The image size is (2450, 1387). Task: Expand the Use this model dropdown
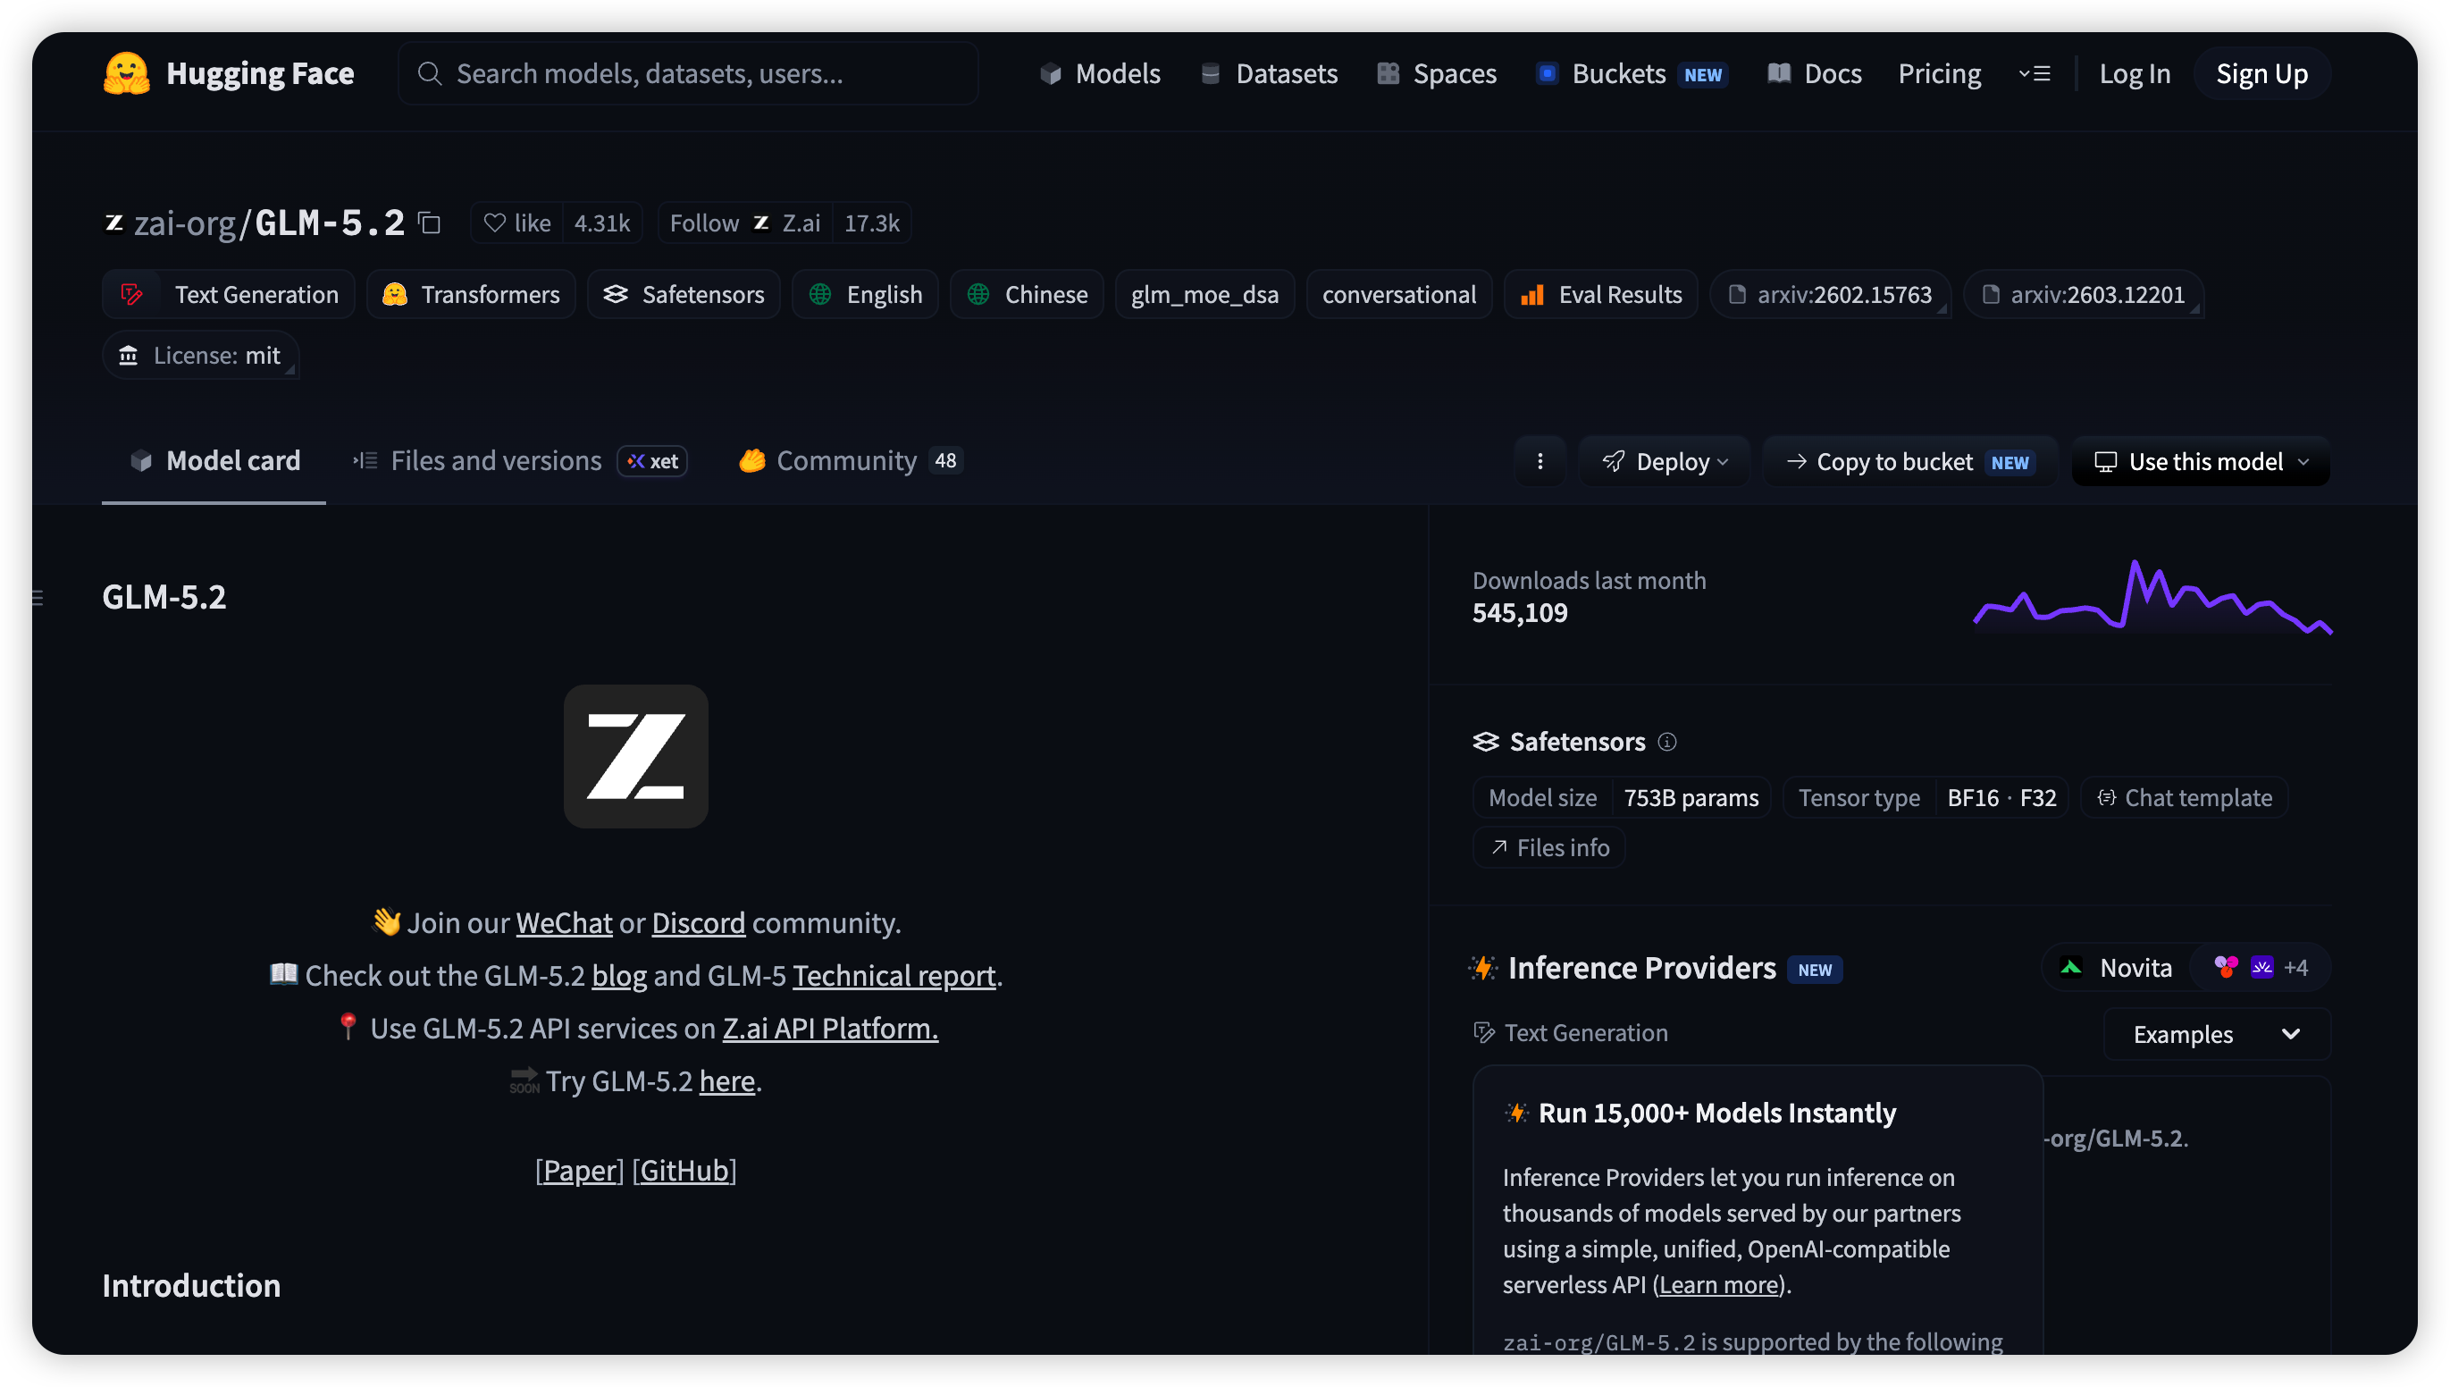(2201, 461)
